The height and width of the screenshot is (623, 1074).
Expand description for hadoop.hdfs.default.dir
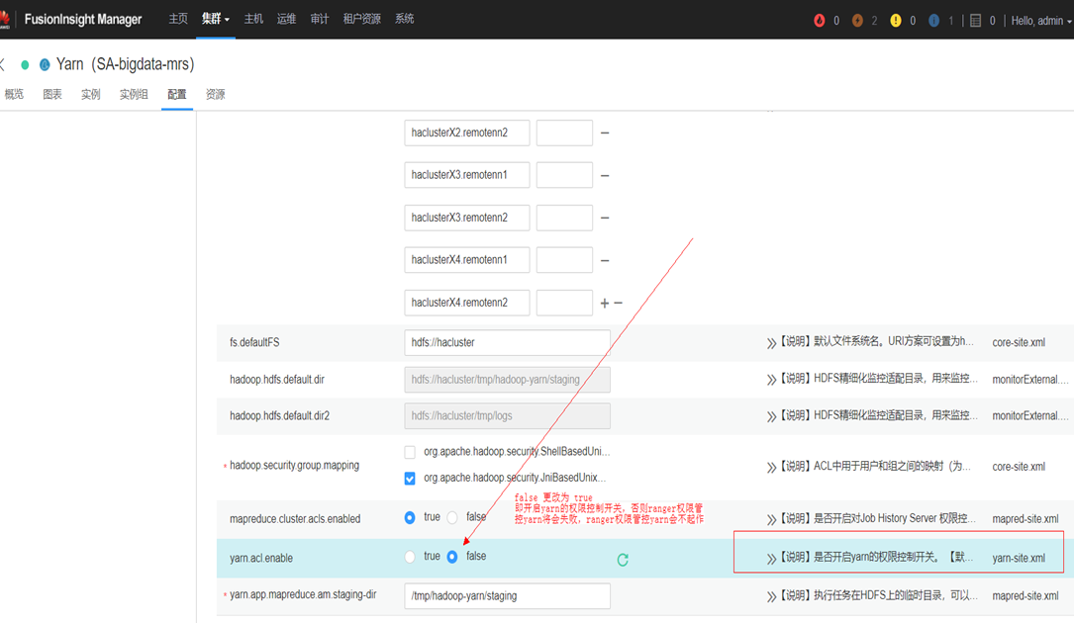click(771, 380)
